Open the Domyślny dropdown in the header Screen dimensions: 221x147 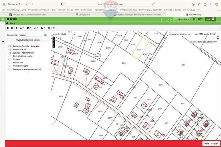coord(183,19)
